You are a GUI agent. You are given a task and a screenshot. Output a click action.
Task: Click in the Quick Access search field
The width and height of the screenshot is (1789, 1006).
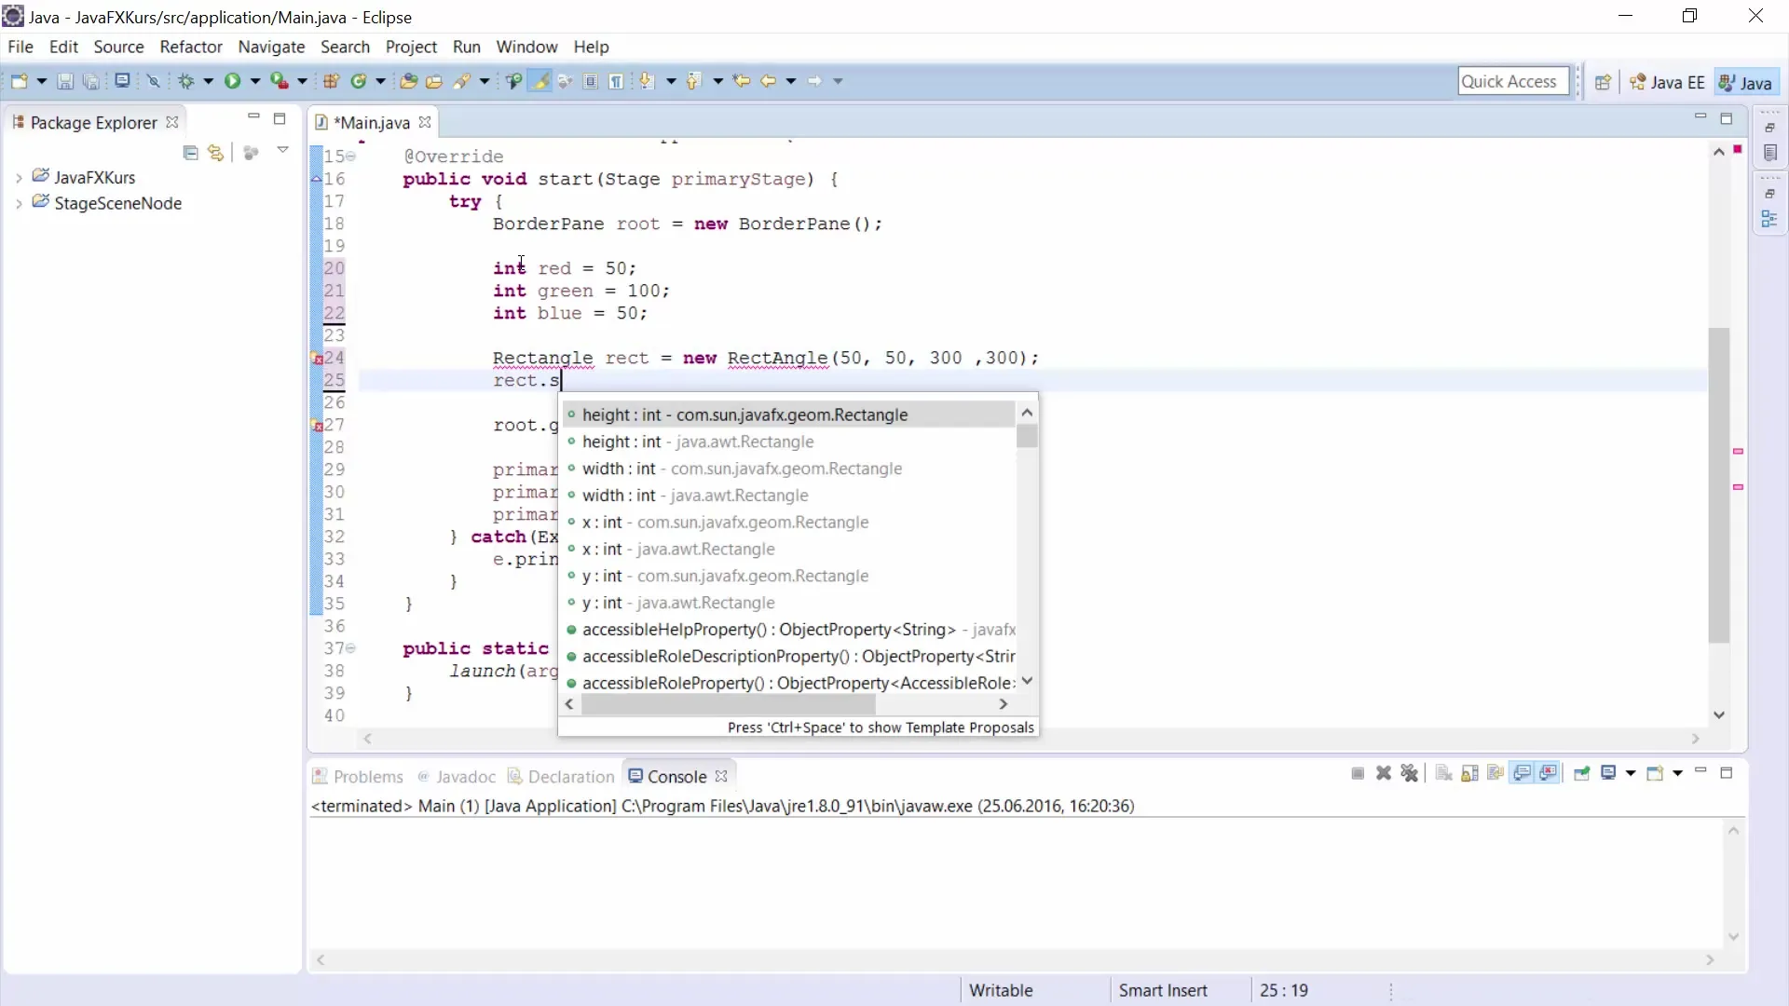click(x=1512, y=82)
